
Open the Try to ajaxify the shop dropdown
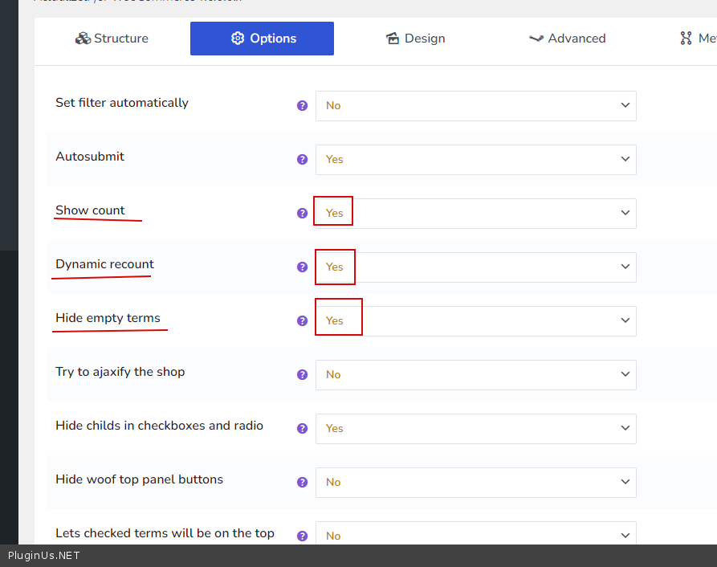[475, 375]
